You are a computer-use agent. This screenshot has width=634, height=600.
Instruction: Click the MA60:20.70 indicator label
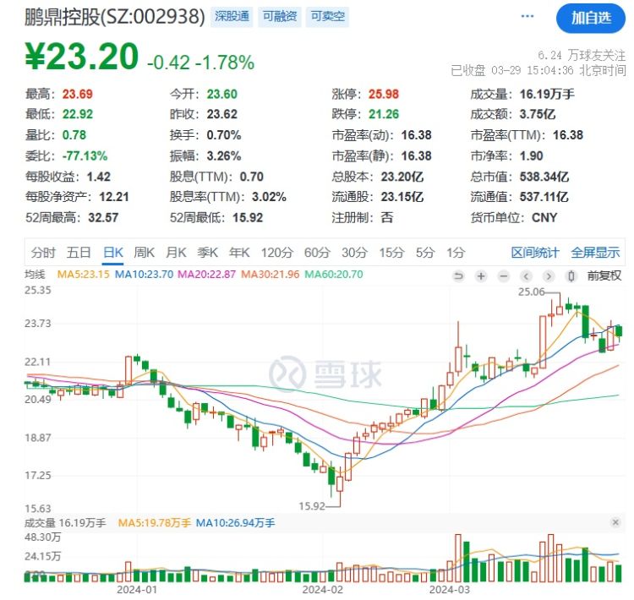click(334, 274)
